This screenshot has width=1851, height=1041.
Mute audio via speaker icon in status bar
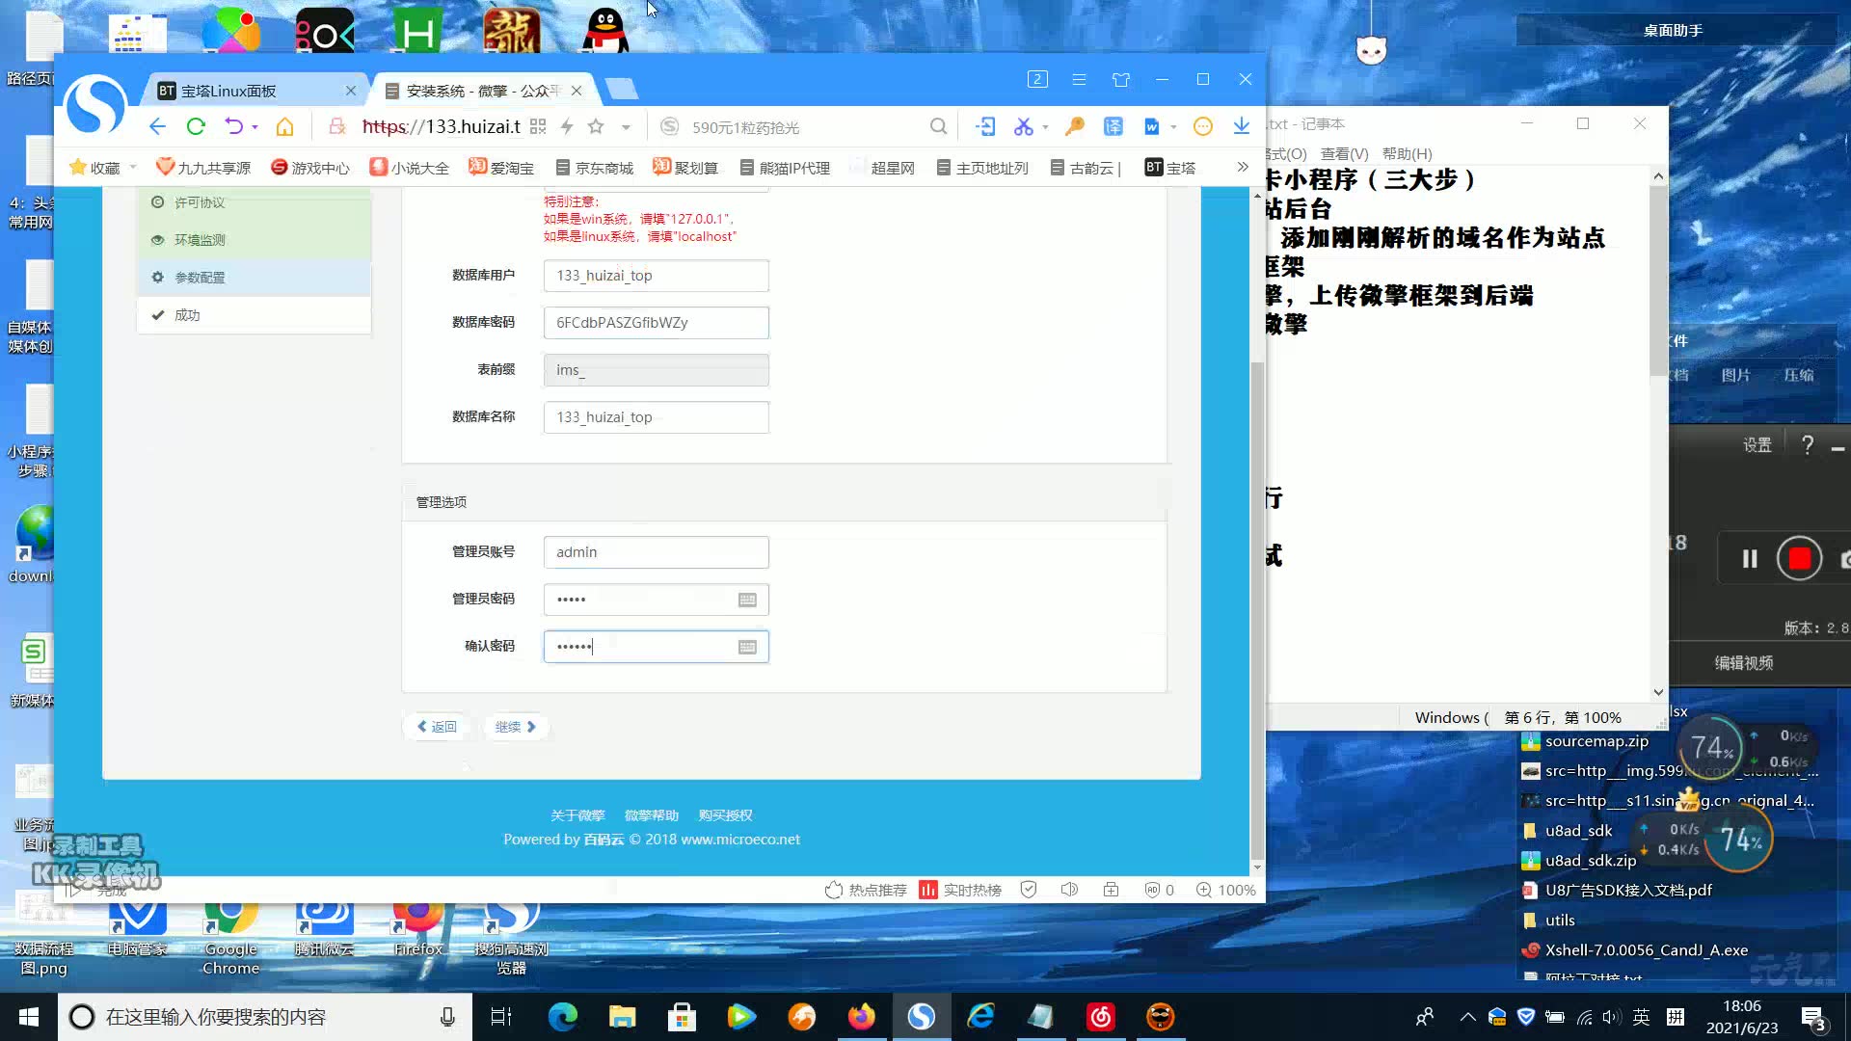(x=1068, y=890)
